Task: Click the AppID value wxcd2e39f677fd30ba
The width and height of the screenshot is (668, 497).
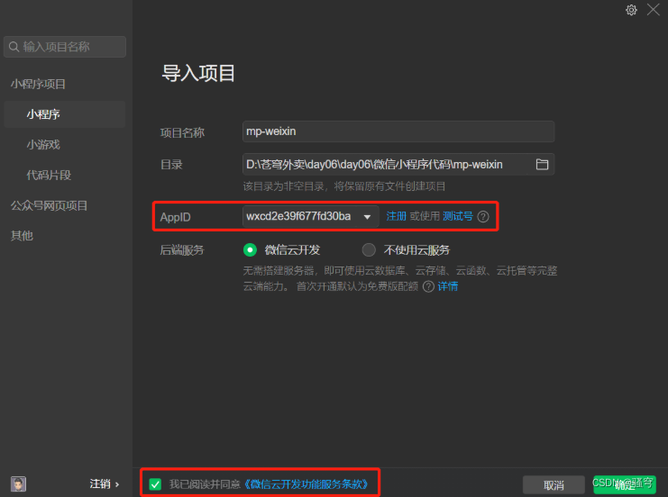Action: (298, 216)
